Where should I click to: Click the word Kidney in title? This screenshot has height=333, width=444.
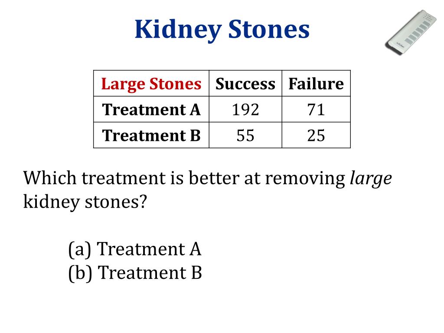pos(178,30)
